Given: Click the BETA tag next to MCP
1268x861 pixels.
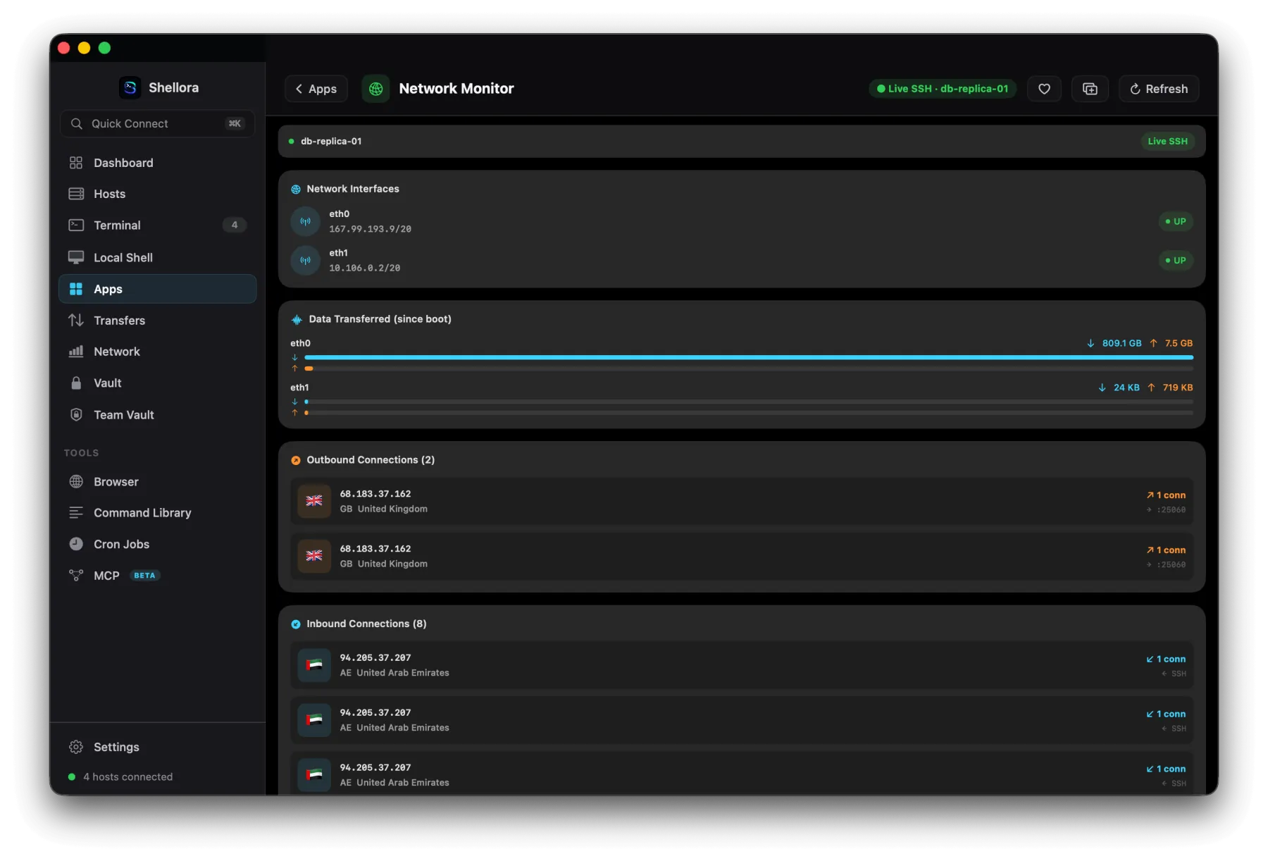Looking at the screenshot, I should [144, 576].
